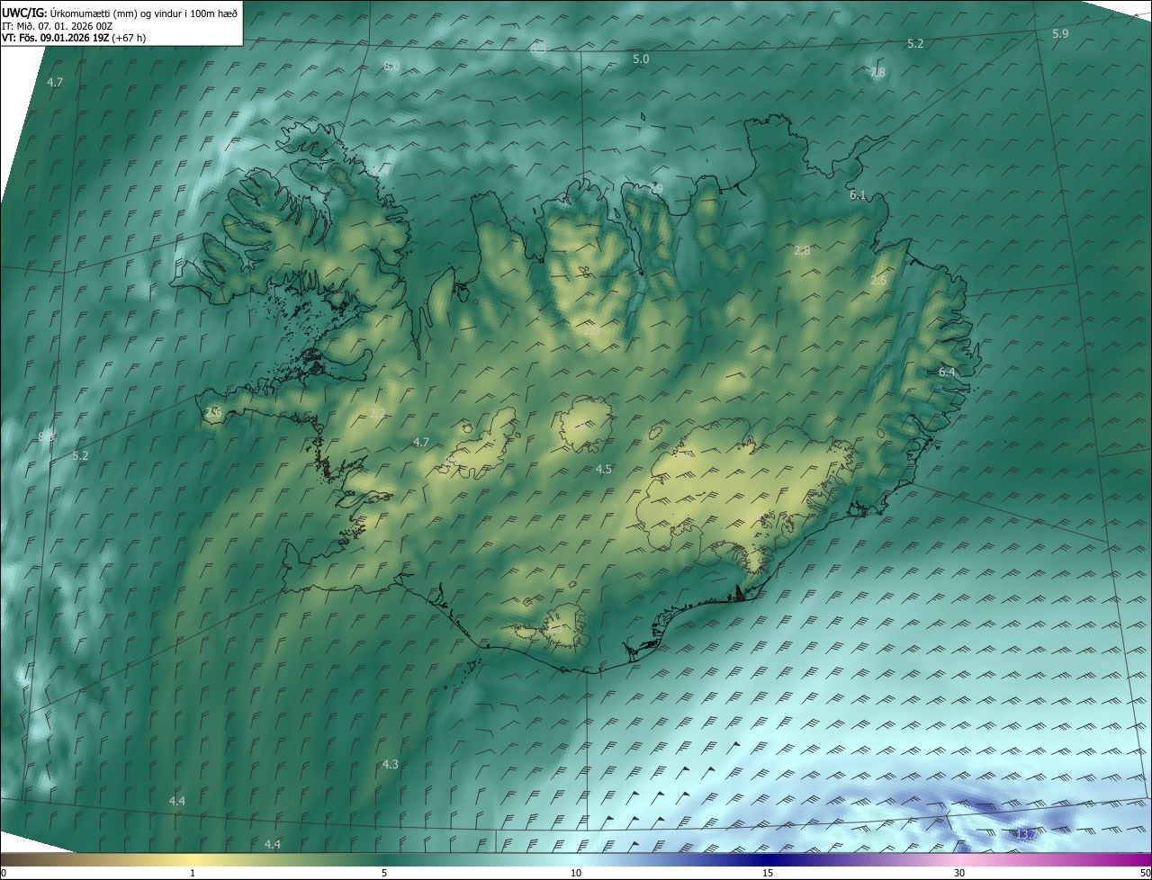Select the 'IT: Mið. 07. 01. 2026 00Z' line
The image size is (1152, 880).
(58, 25)
